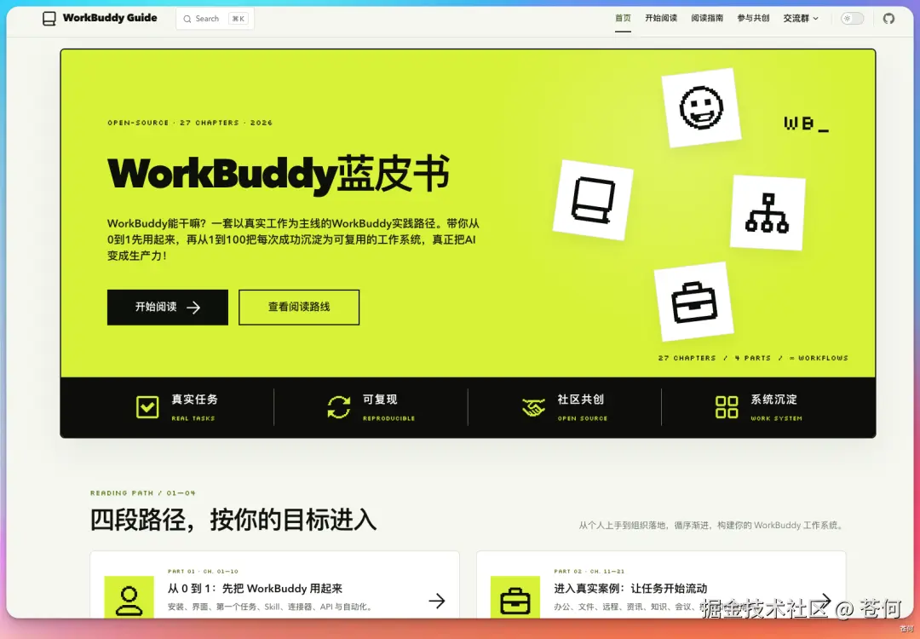Viewport: 920px width, 639px height.
Task: Click the PART 01 · CH. 01—10 label
Action: [x=203, y=571]
